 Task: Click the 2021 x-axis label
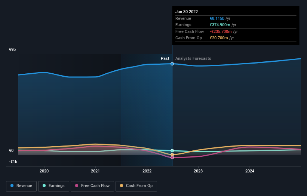pyautogui.click(x=95, y=171)
